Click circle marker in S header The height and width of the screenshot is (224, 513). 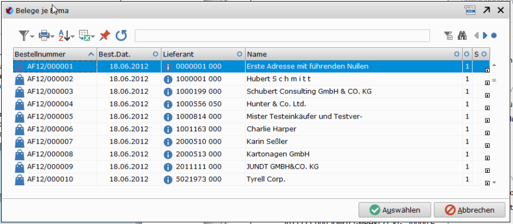pyautogui.click(x=484, y=54)
